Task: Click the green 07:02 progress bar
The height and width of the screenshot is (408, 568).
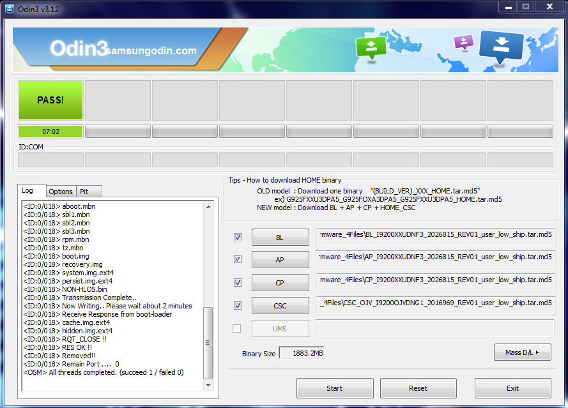Action: (50, 132)
